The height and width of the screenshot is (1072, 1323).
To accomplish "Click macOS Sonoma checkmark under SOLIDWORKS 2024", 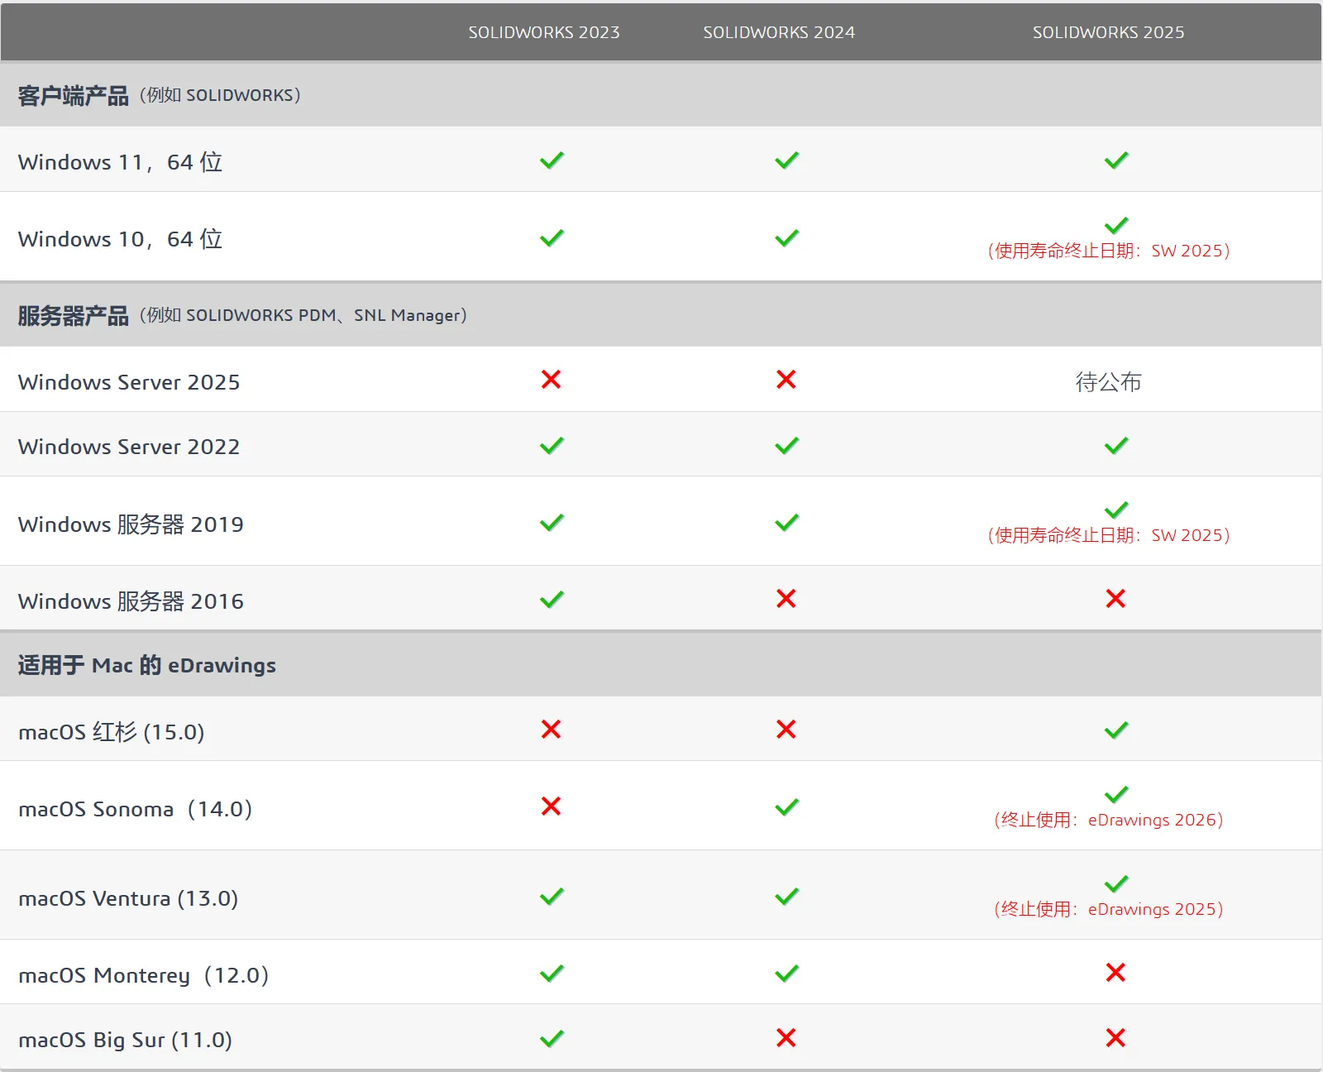I will point(786,807).
